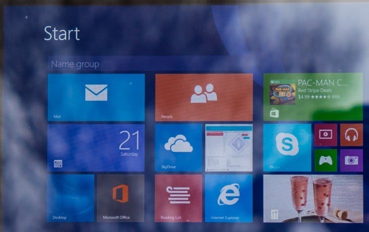Open the Store tile showing PAC-MAN

pos(313,97)
